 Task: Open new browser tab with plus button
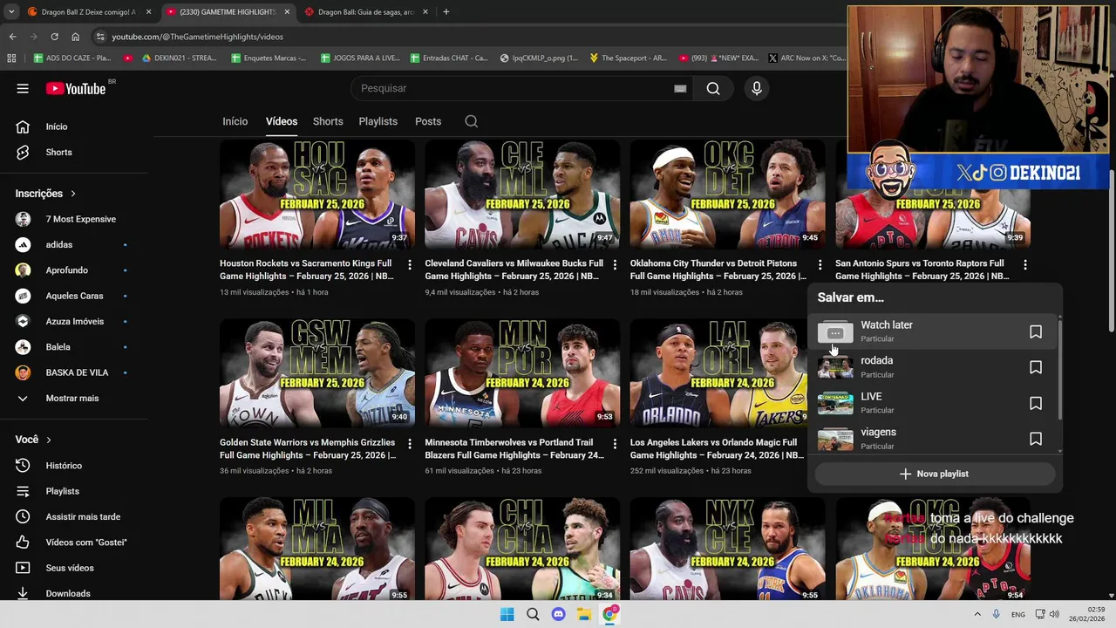click(446, 12)
